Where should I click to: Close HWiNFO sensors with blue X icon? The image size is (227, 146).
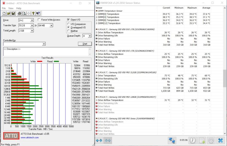pos(220,140)
